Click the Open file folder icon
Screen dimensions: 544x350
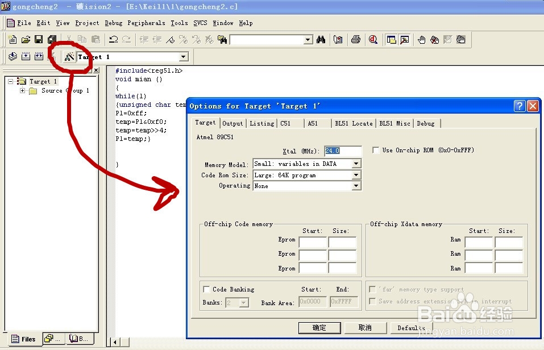pyautogui.click(x=26, y=40)
